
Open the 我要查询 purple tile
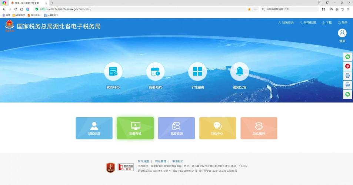point(176,128)
